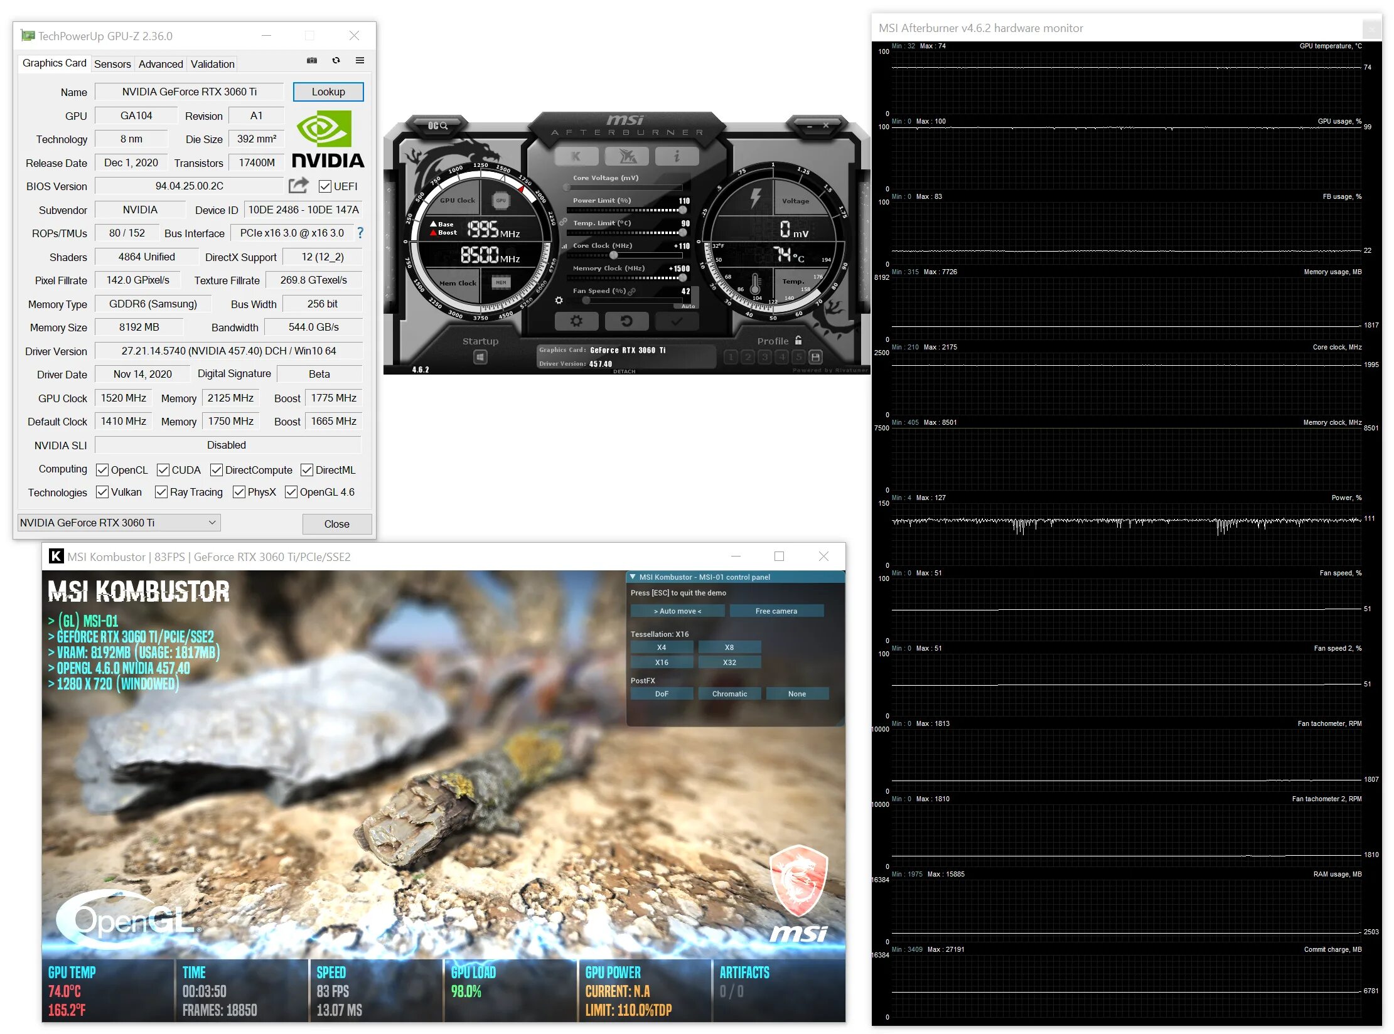Viewport: 1394px width, 1034px height.
Task: Launch Kombustor via the K button
Action: [x=576, y=156]
